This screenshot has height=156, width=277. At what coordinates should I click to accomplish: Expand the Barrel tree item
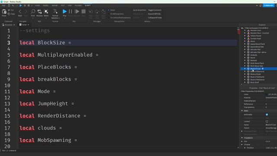tap(245, 58)
